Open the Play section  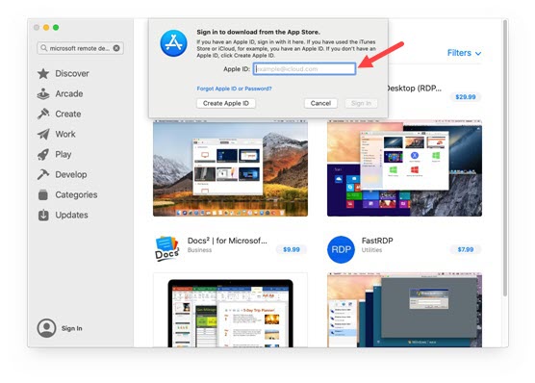(64, 154)
